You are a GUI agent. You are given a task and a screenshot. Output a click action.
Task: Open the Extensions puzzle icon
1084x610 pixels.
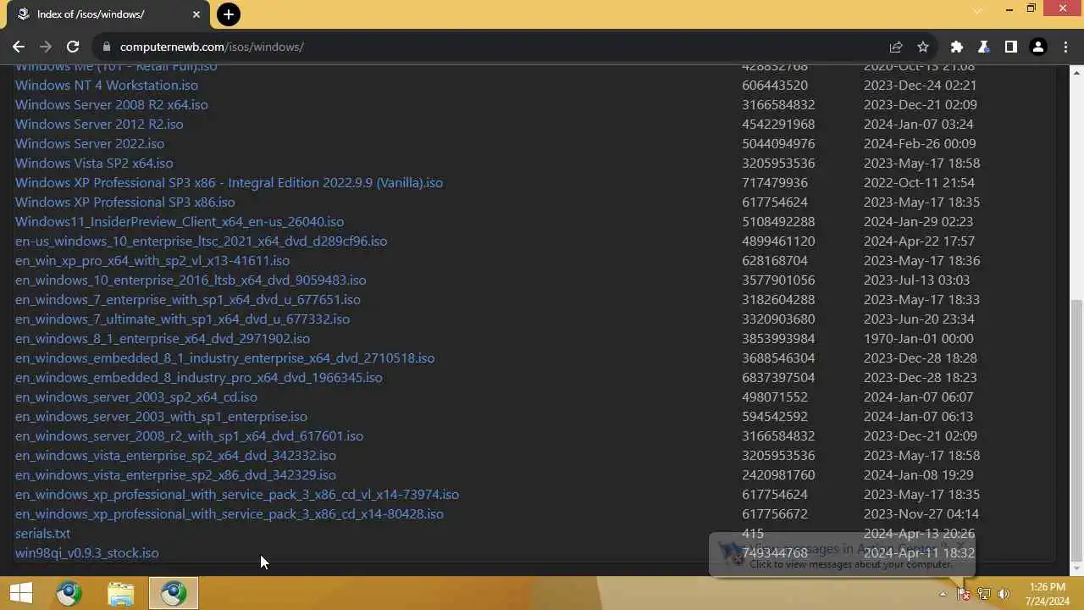[957, 47]
